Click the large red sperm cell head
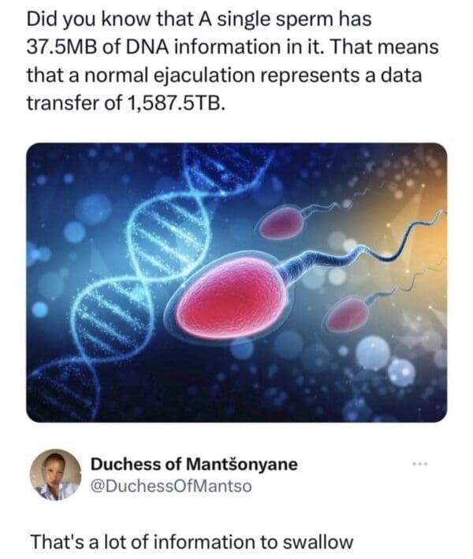This screenshot has height=559, width=473. click(230, 299)
